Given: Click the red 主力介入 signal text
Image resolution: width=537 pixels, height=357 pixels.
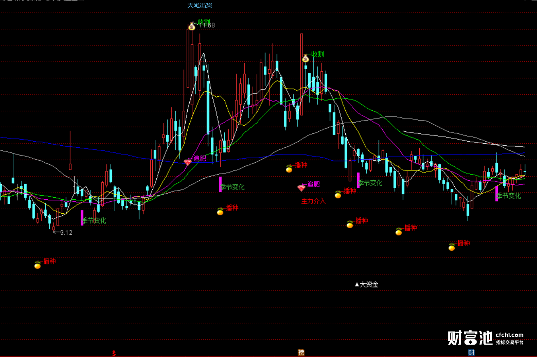Looking at the screenshot, I should [314, 201].
